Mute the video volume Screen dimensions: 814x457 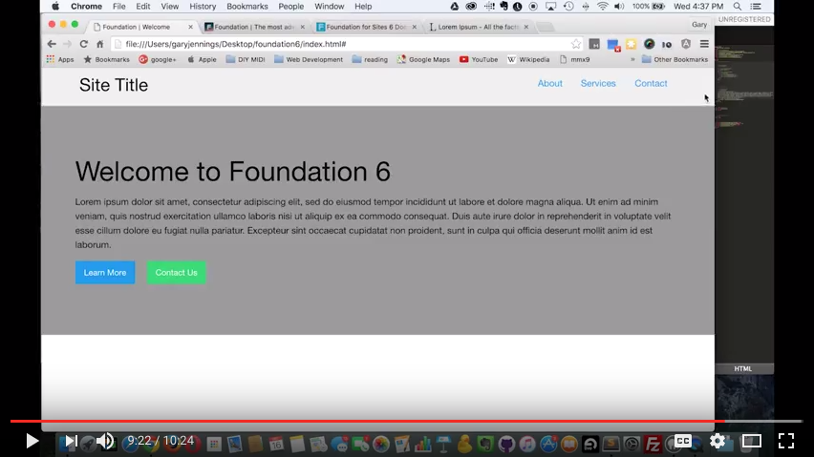[x=105, y=441]
